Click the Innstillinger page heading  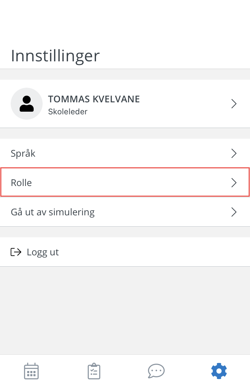click(55, 56)
